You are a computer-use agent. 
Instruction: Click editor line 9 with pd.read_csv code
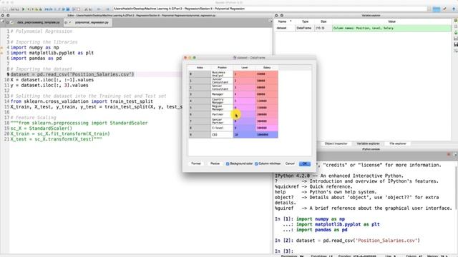72,74
